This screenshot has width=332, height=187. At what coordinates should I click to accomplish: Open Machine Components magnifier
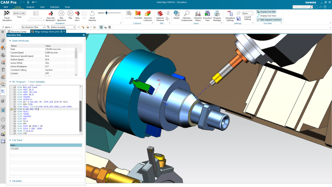pos(187,13)
